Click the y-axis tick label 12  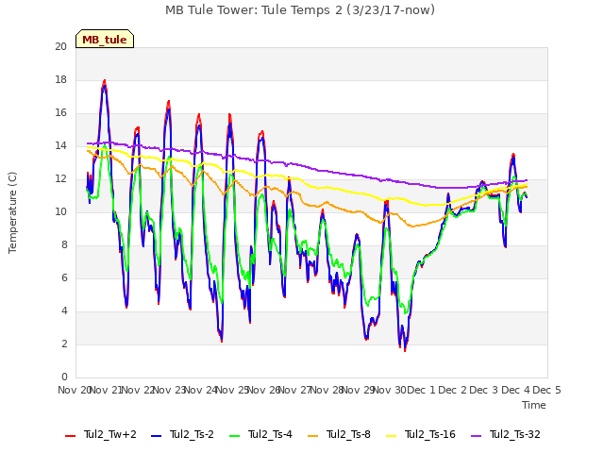[60, 179]
